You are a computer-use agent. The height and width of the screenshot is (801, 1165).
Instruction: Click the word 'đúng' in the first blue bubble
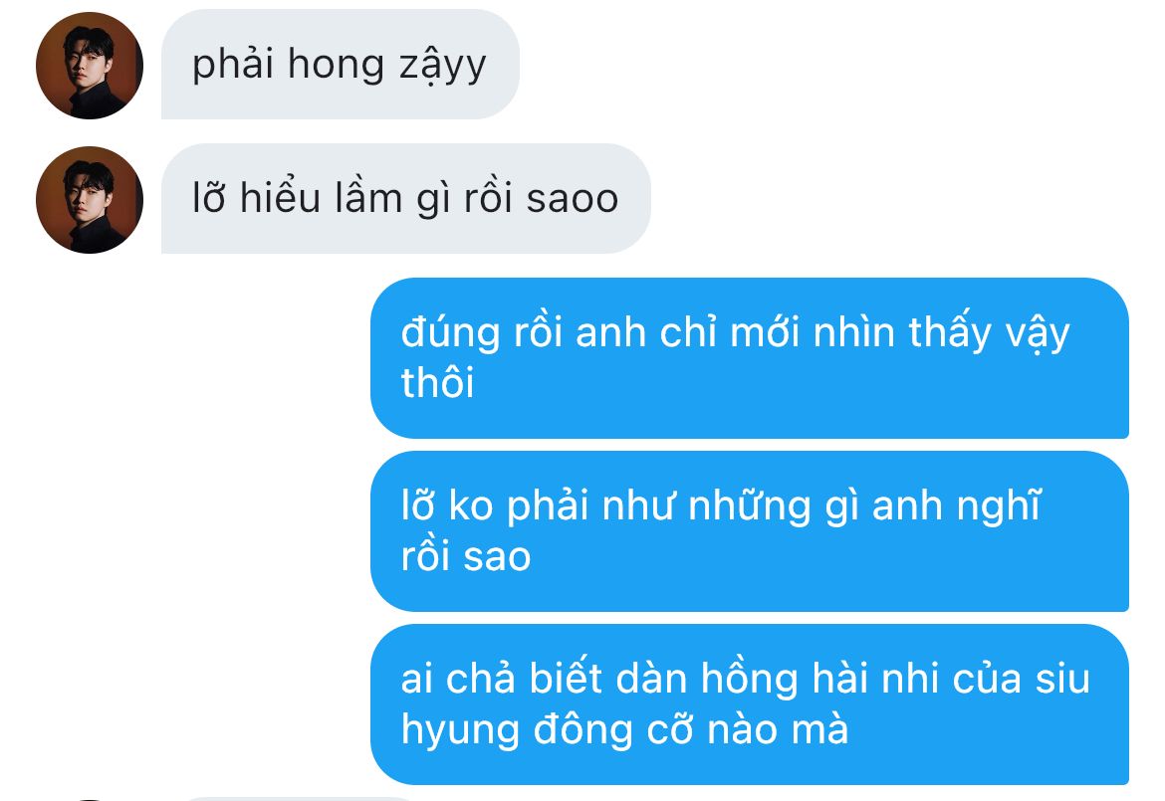450,334
